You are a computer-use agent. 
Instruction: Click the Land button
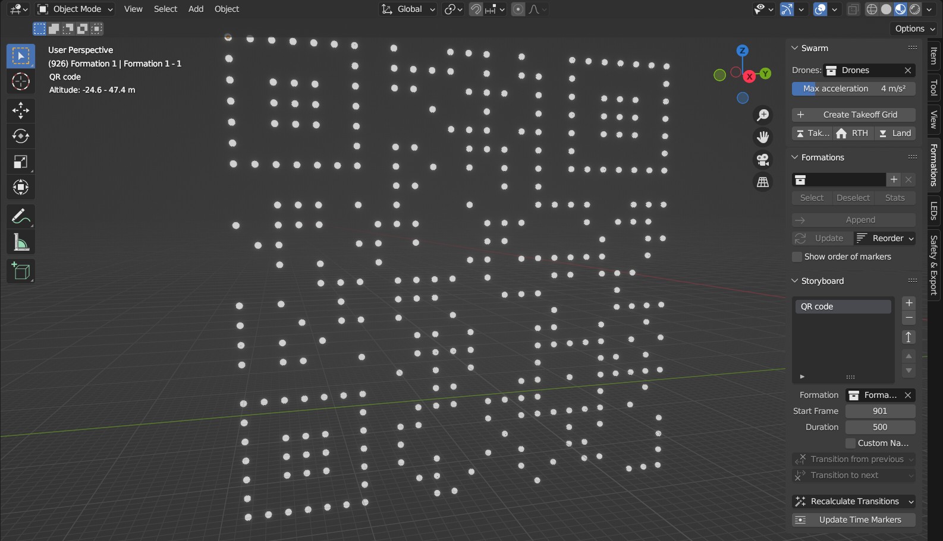895,133
